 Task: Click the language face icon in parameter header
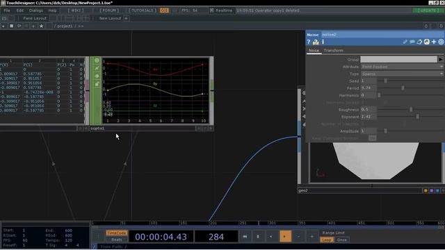(x=426, y=42)
